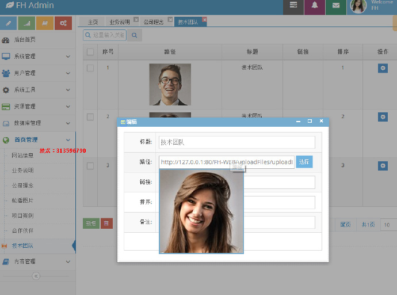This screenshot has width=397, height=295.
Task: Switch to the 业务说明 tab
Action: click(x=120, y=22)
